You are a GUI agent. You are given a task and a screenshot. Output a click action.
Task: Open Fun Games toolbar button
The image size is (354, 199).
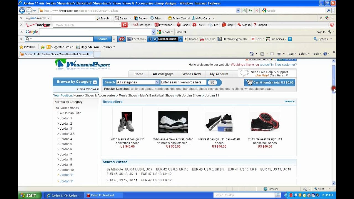pos(275,39)
